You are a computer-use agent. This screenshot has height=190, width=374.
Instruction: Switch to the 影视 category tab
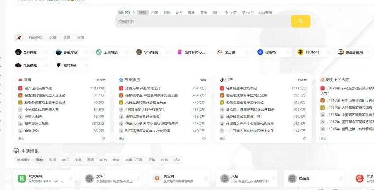pos(52,160)
